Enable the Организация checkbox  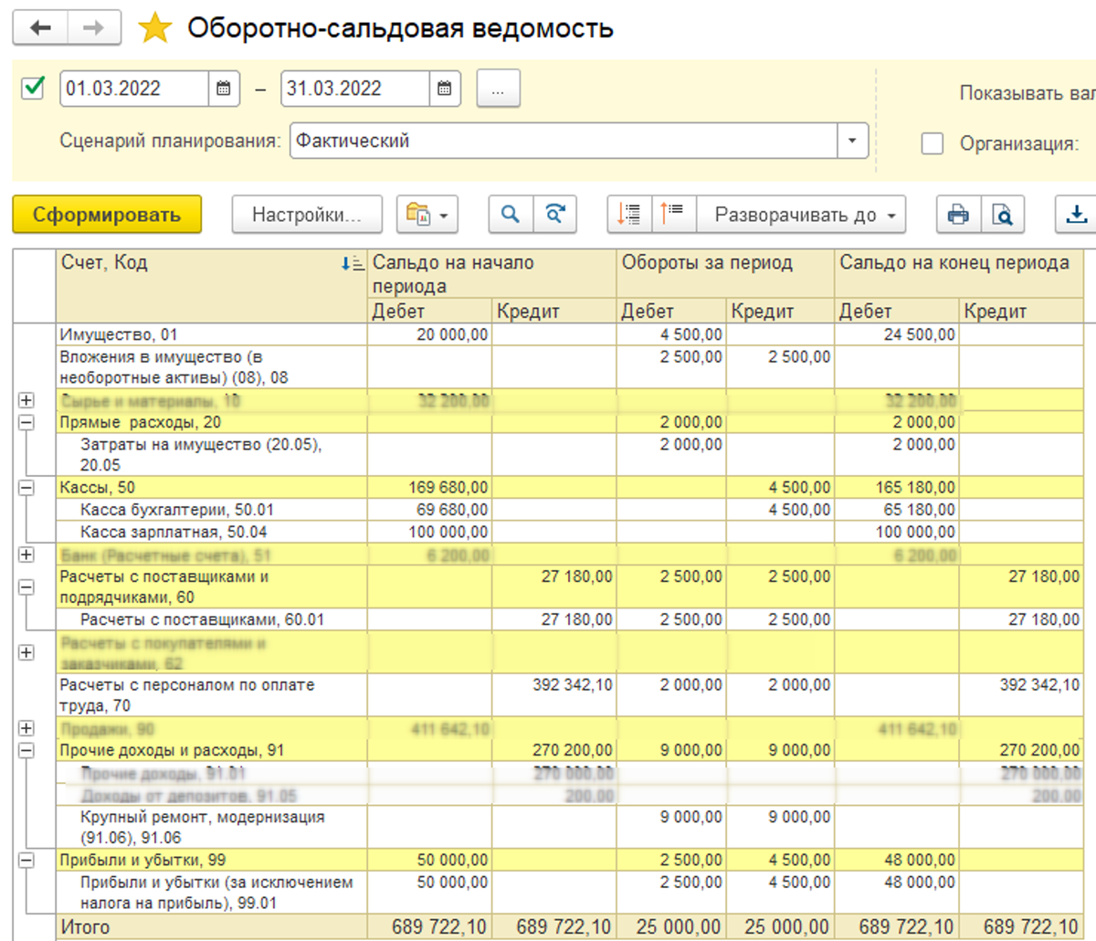pyautogui.click(x=933, y=143)
